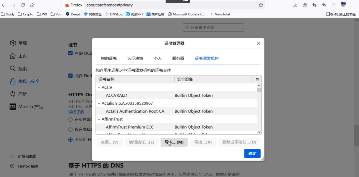
Task: Toggle the 允许 Firefox checkbox
Action: point(70,76)
